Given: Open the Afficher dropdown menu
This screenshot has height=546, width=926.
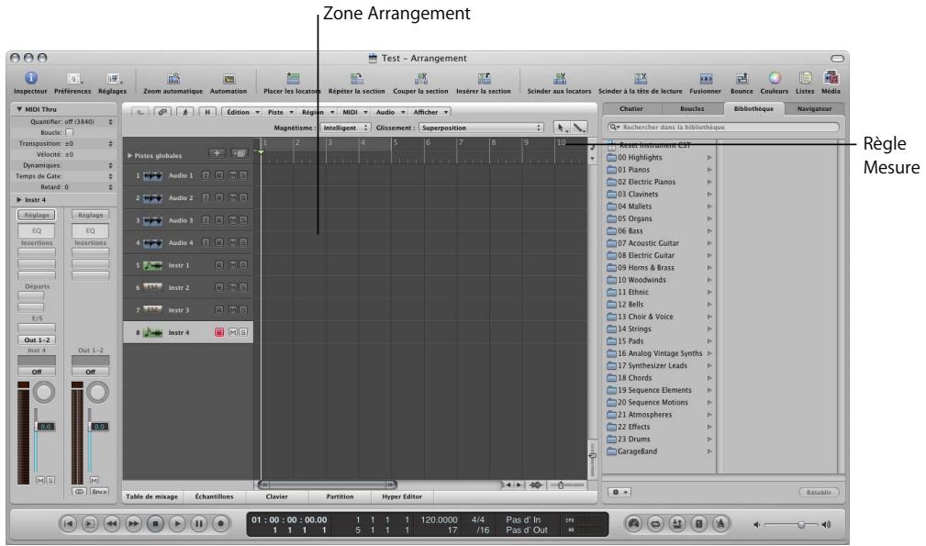Looking at the screenshot, I should click(x=430, y=112).
